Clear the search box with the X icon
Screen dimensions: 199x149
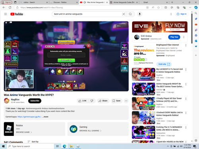[123, 14]
